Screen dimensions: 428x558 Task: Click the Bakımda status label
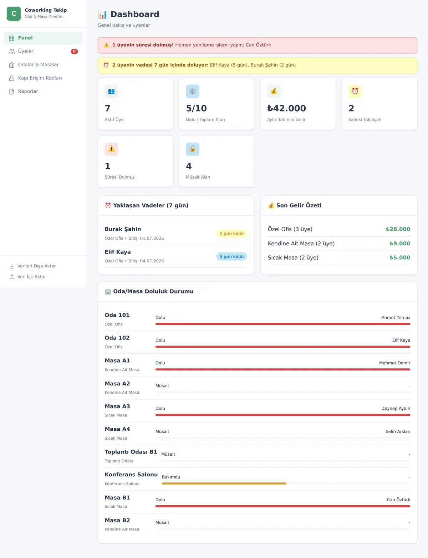(171, 477)
